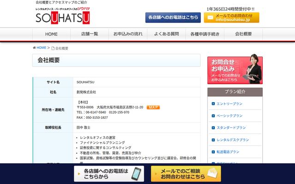This screenshot has height=184, width=295.
Task: Select the 【本社】 label
Action: tap(83, 102)
